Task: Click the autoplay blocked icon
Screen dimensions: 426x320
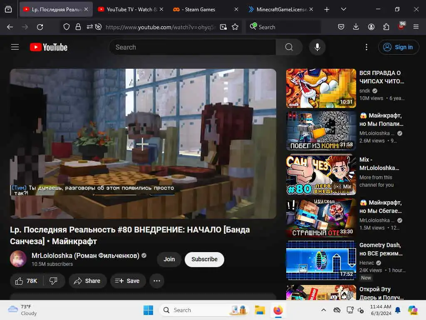Action: pos(98,27)
